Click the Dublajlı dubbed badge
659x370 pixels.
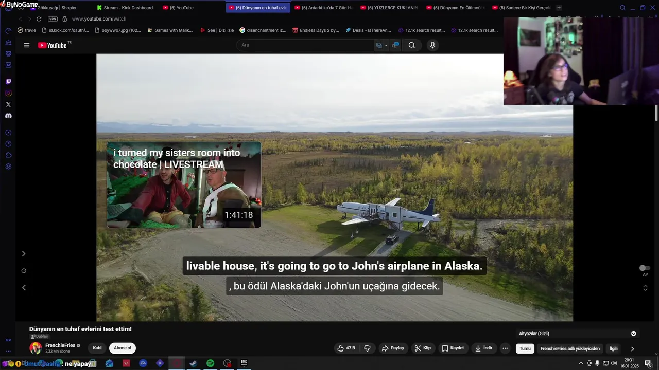coord(39,337)
